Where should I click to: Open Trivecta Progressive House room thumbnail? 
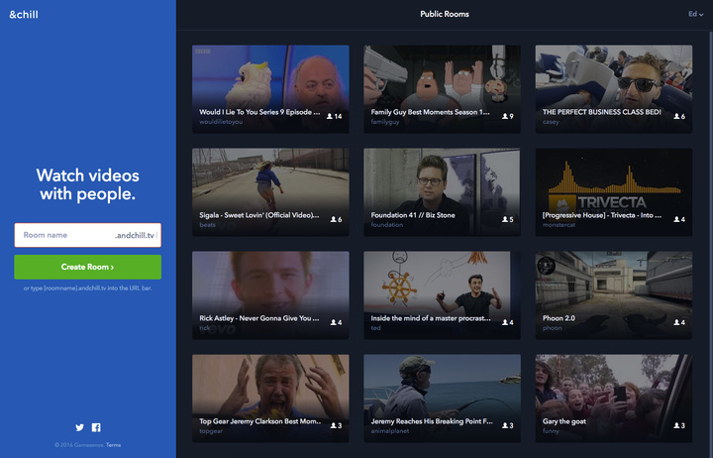coord(614,192)
